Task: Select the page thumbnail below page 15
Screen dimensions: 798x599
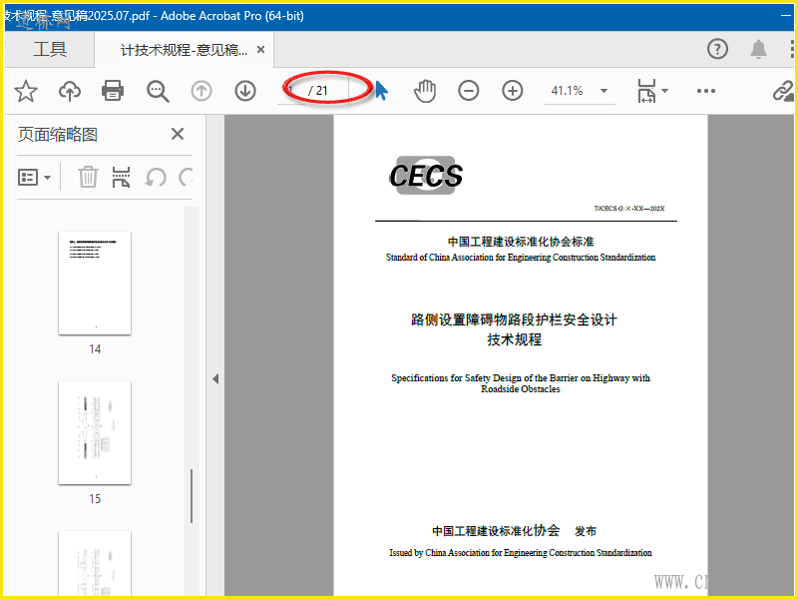Action: [95, 563]
